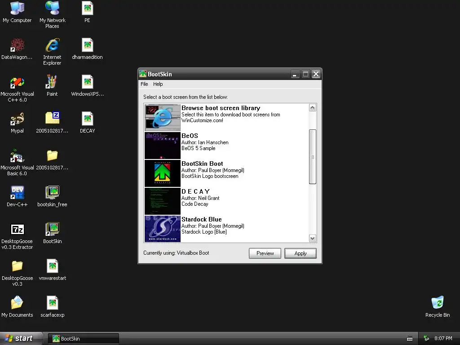
Task: Click the 'BeOS 5 Sample' description text
Action: [x=198, y=148]
